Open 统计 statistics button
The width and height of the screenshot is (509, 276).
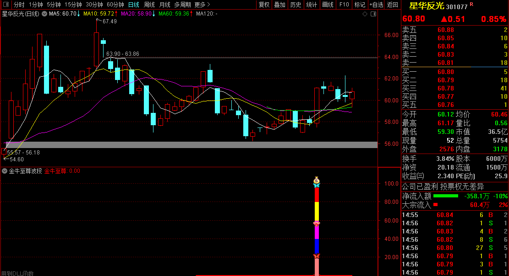pos(311,5)
